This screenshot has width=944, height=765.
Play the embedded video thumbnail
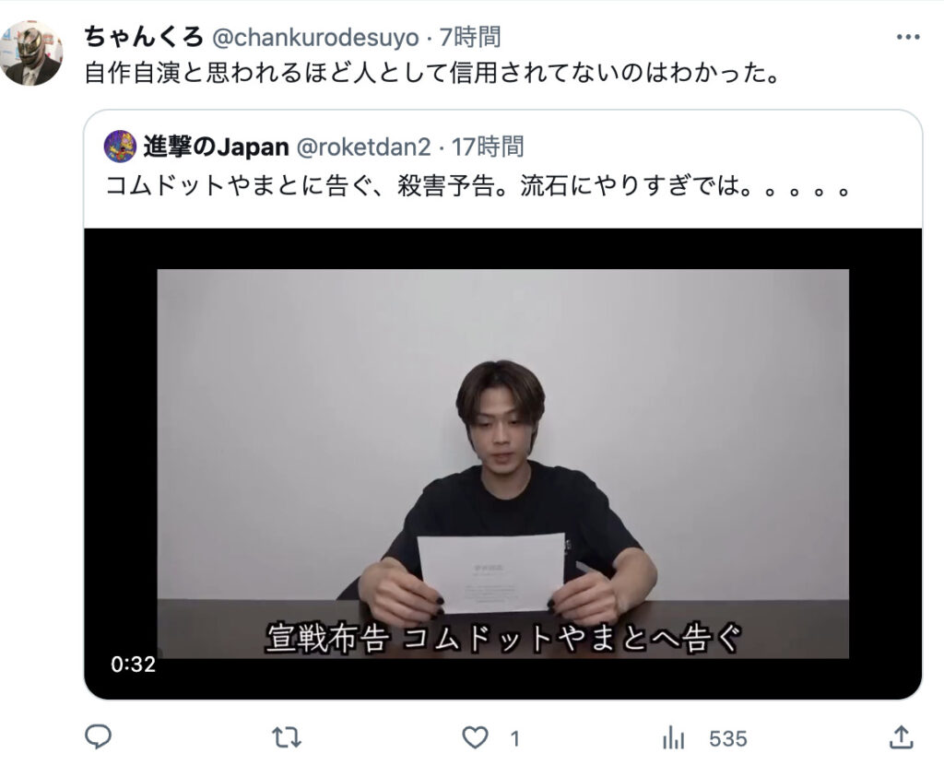(x=502, y=464)
